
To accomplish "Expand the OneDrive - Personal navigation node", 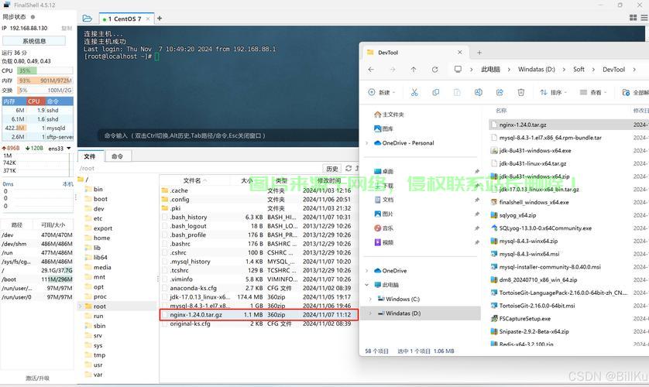I will tap(367, 143).
